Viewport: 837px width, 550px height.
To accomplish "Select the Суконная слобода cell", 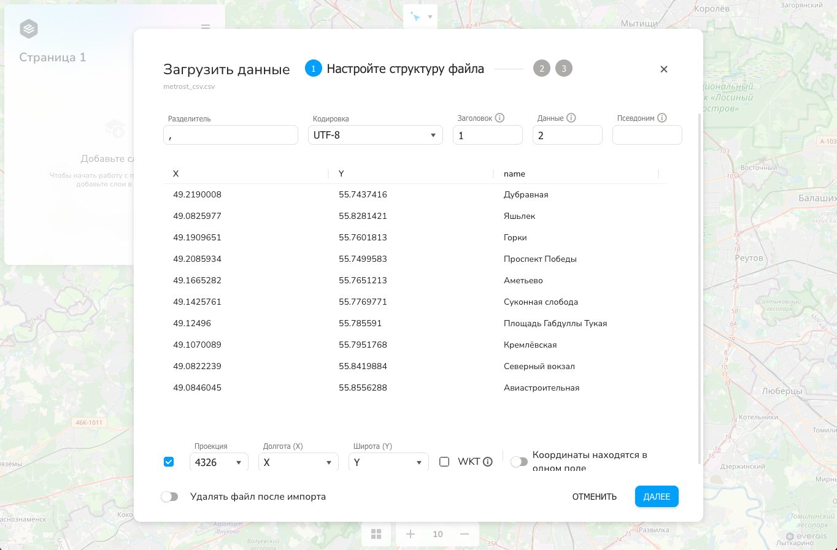I will point(541,302).
